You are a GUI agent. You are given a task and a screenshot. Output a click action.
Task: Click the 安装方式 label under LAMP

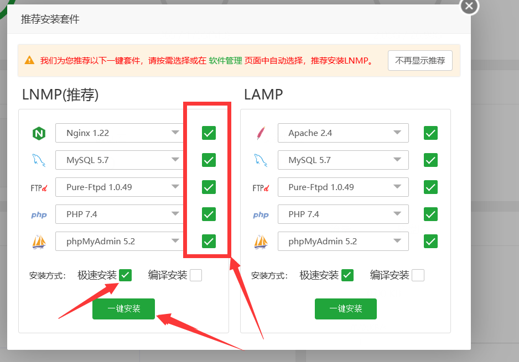[269, 276]
